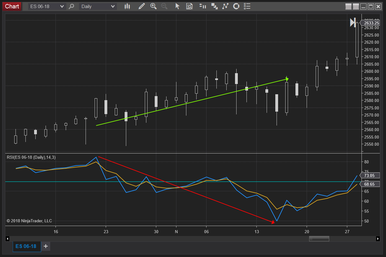Click the scrollbar right arrow

pyautogui.click(x=378, y=239)
